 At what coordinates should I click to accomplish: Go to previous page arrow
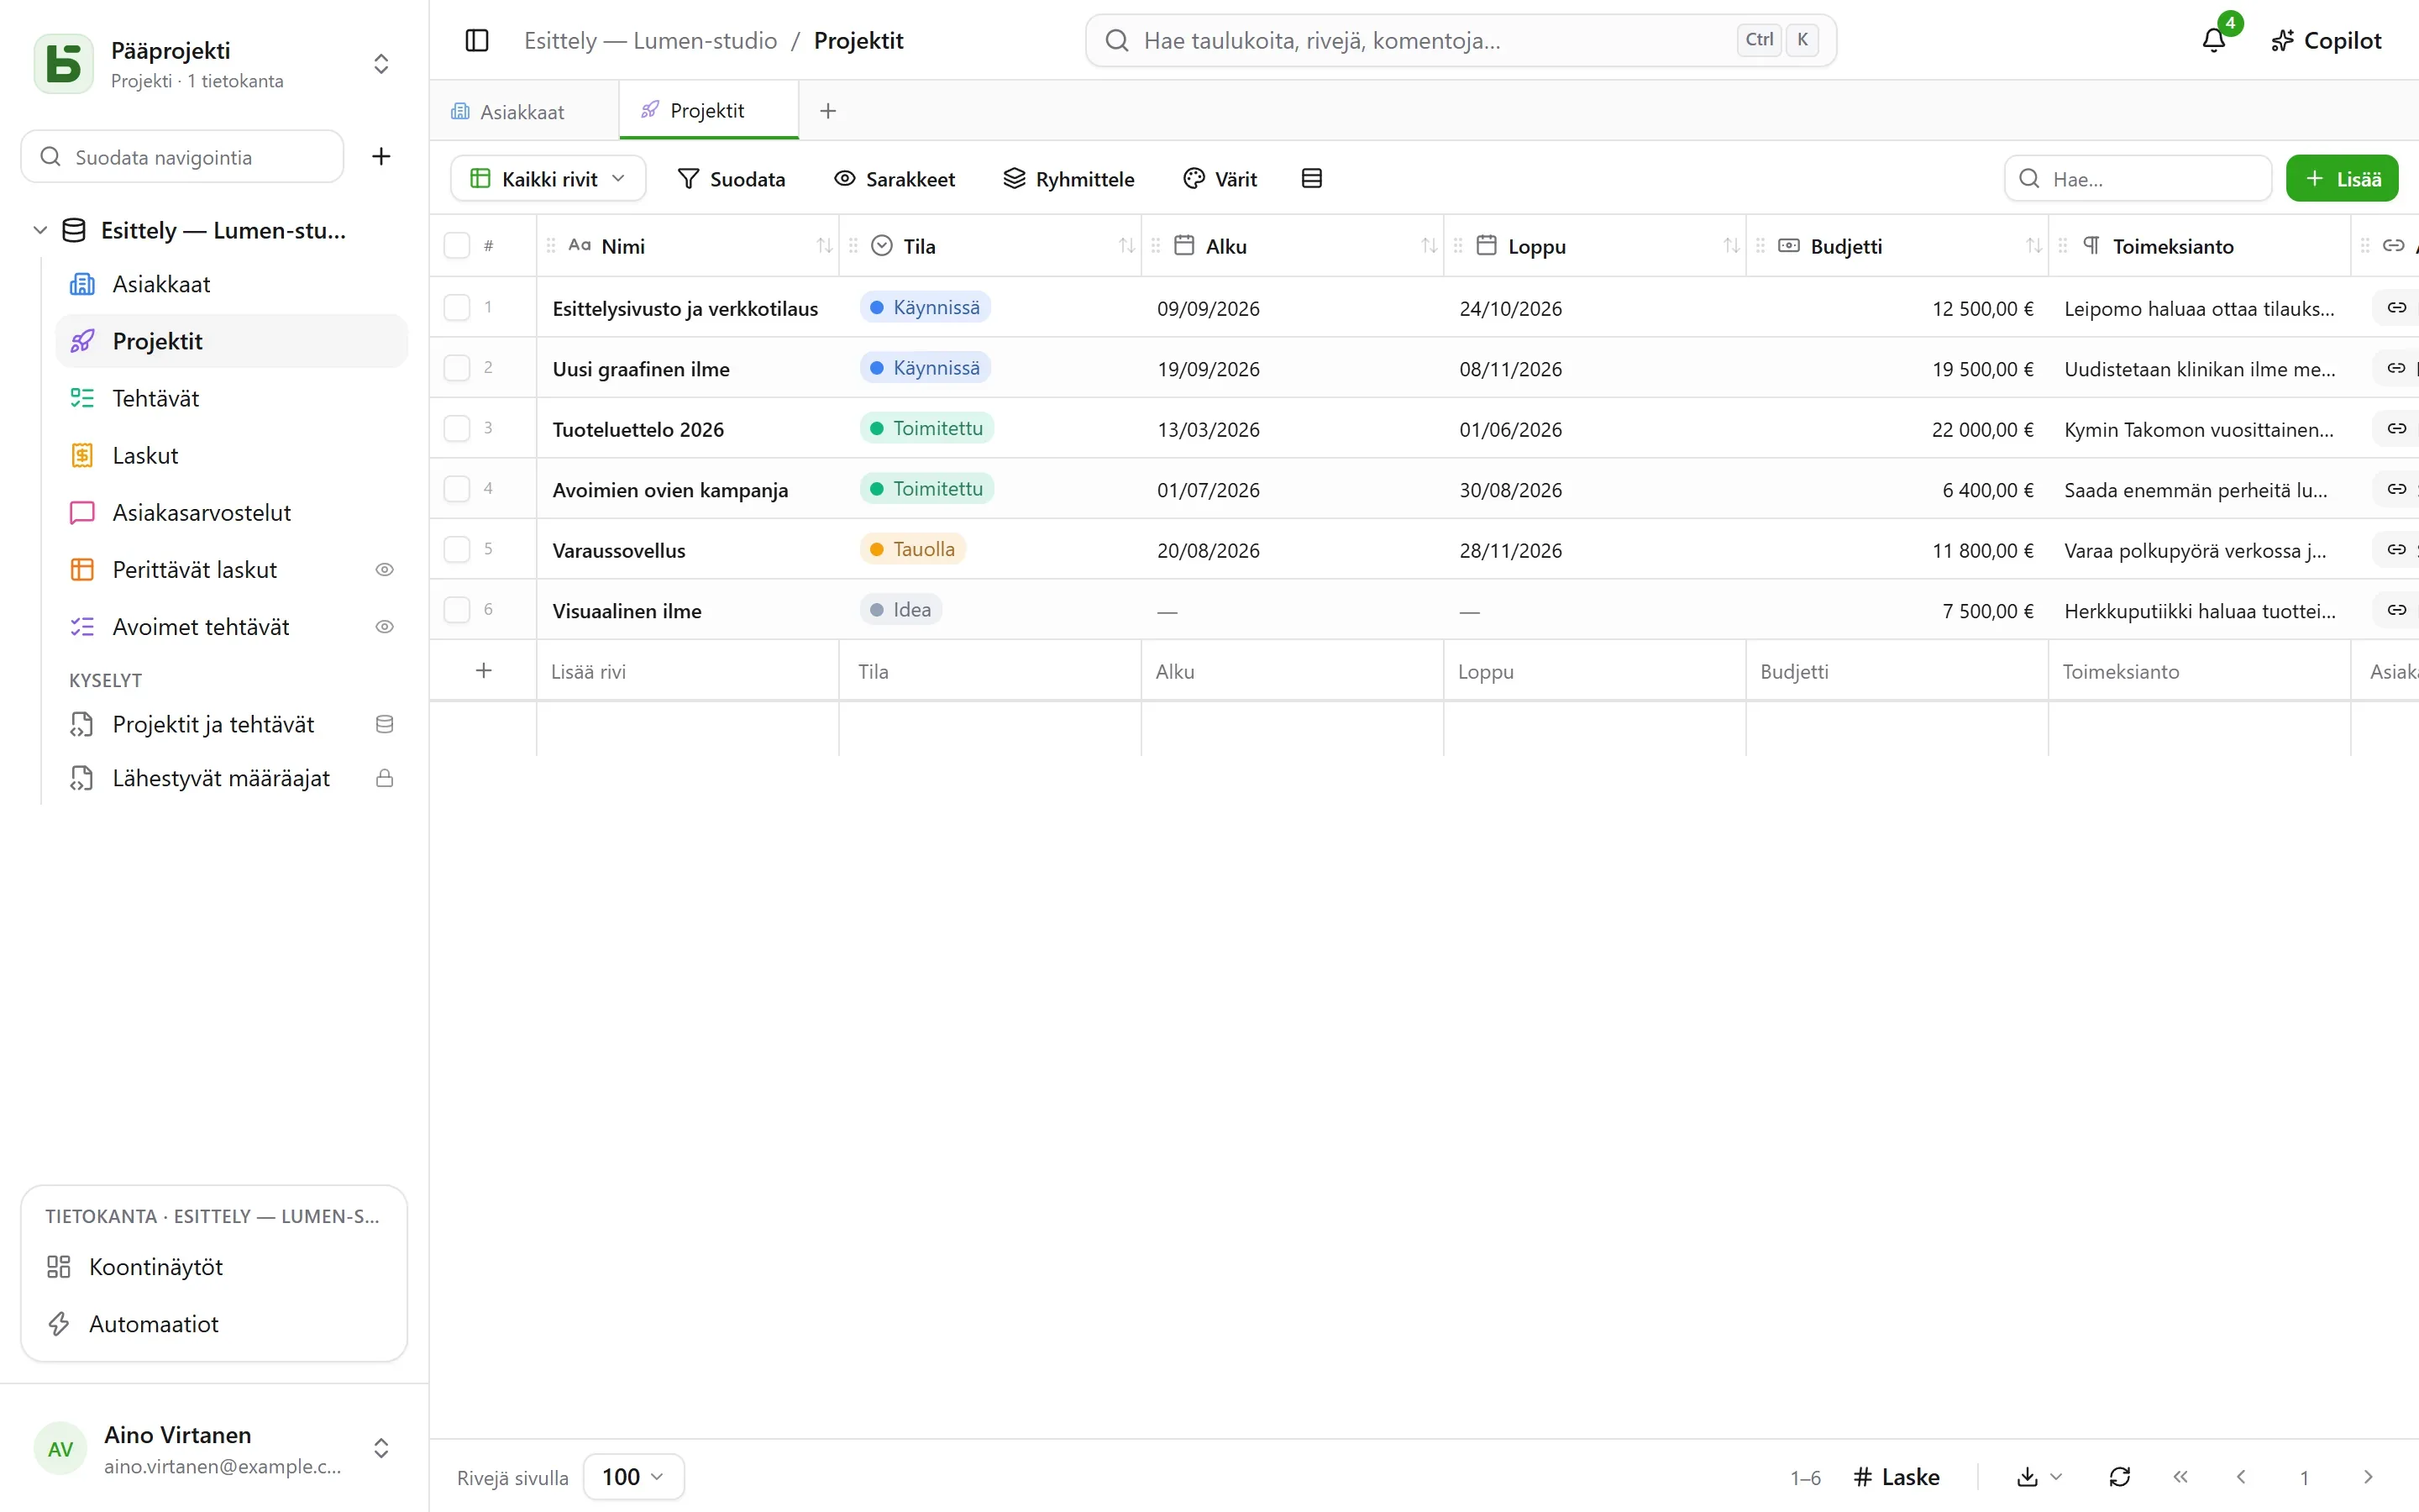pos(2241,1477)
